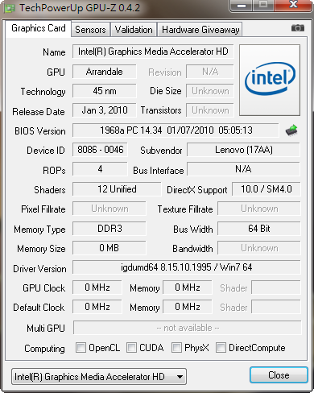
Task: Click the Release Date field Jan 3, 2010
Action: (x=105, y=110)
